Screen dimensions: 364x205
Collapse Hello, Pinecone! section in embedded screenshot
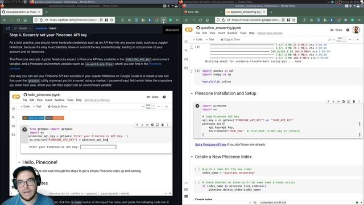click(19, 162)
